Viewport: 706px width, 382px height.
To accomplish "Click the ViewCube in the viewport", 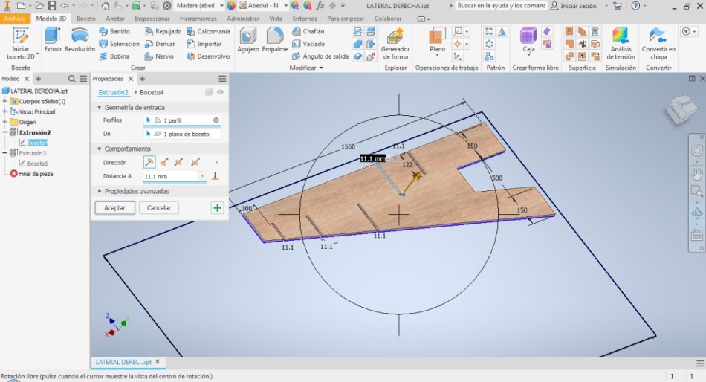I will pyautogui.click(x=682, y=109).
